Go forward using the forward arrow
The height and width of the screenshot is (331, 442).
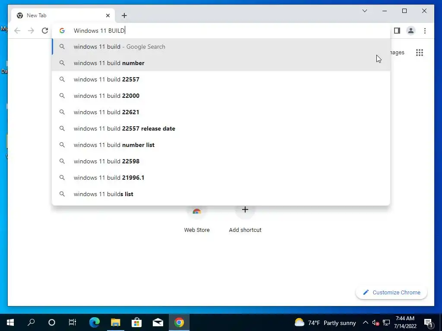[31, 31]
